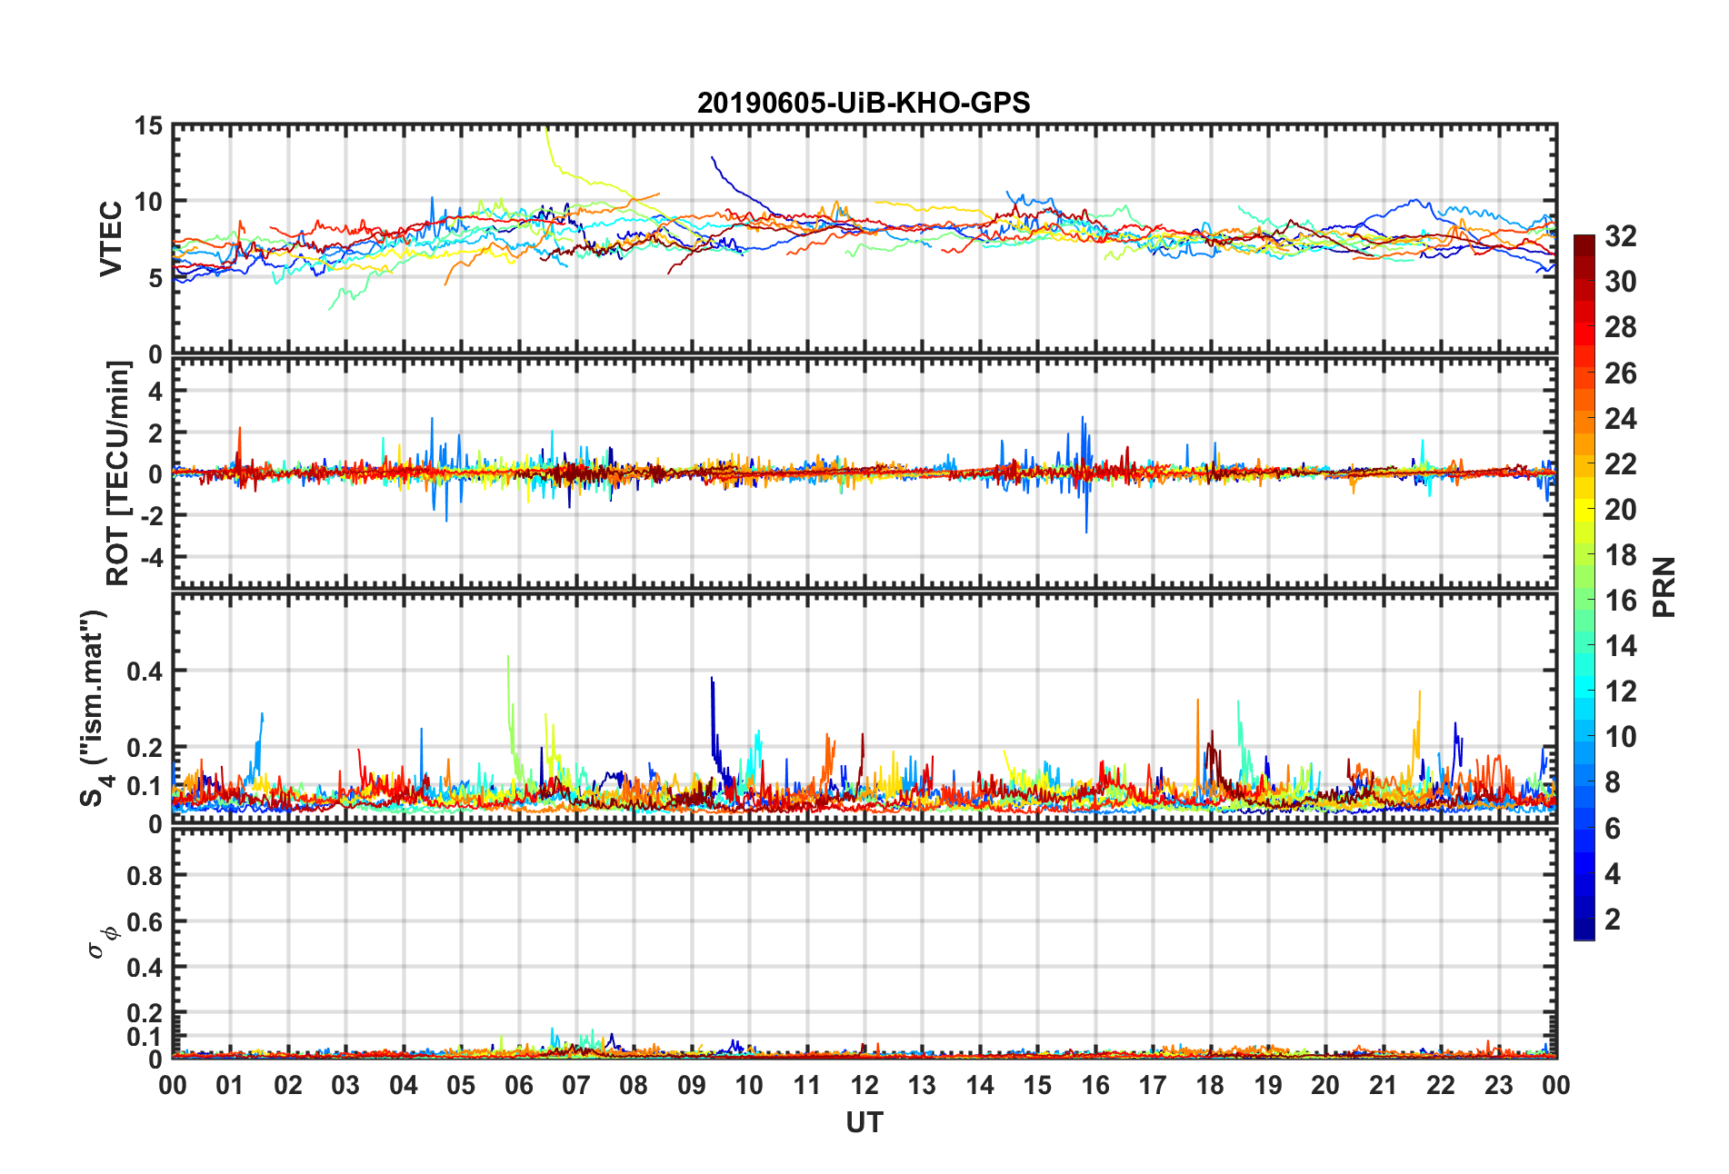
Task: Click colorbar tick label 10
Action: 1620,737
